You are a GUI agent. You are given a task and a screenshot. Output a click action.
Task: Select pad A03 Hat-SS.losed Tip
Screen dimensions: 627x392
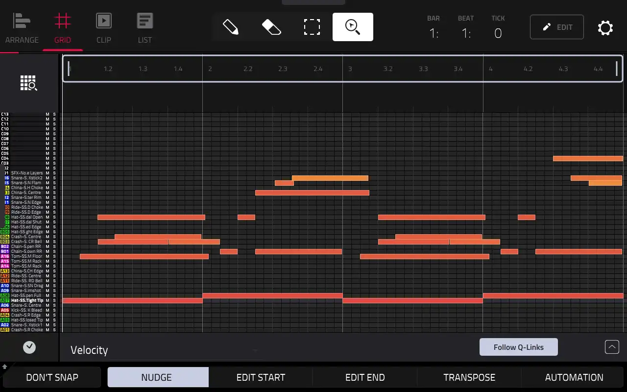tap(22, 320)
